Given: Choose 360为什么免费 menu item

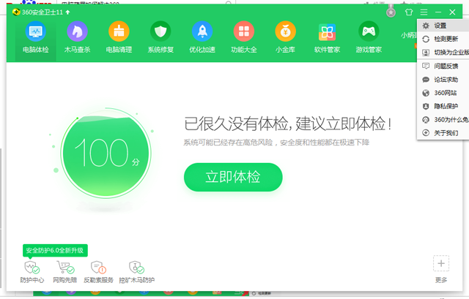Looking at the screenshot, I should point(443,119).
